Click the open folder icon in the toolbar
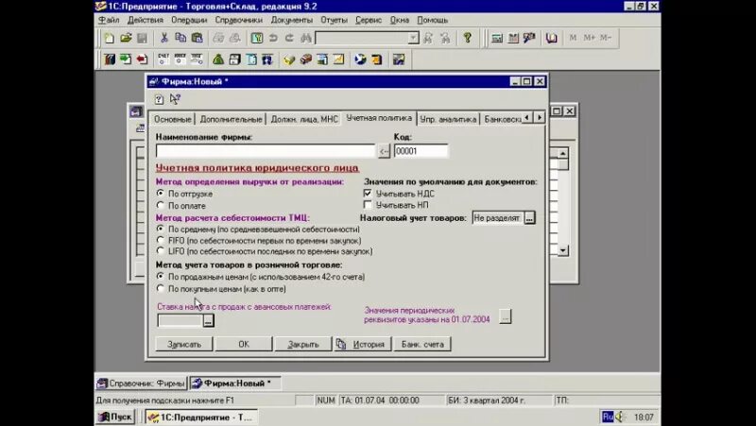This screenshot has width=756, height=426. point(126,38)
